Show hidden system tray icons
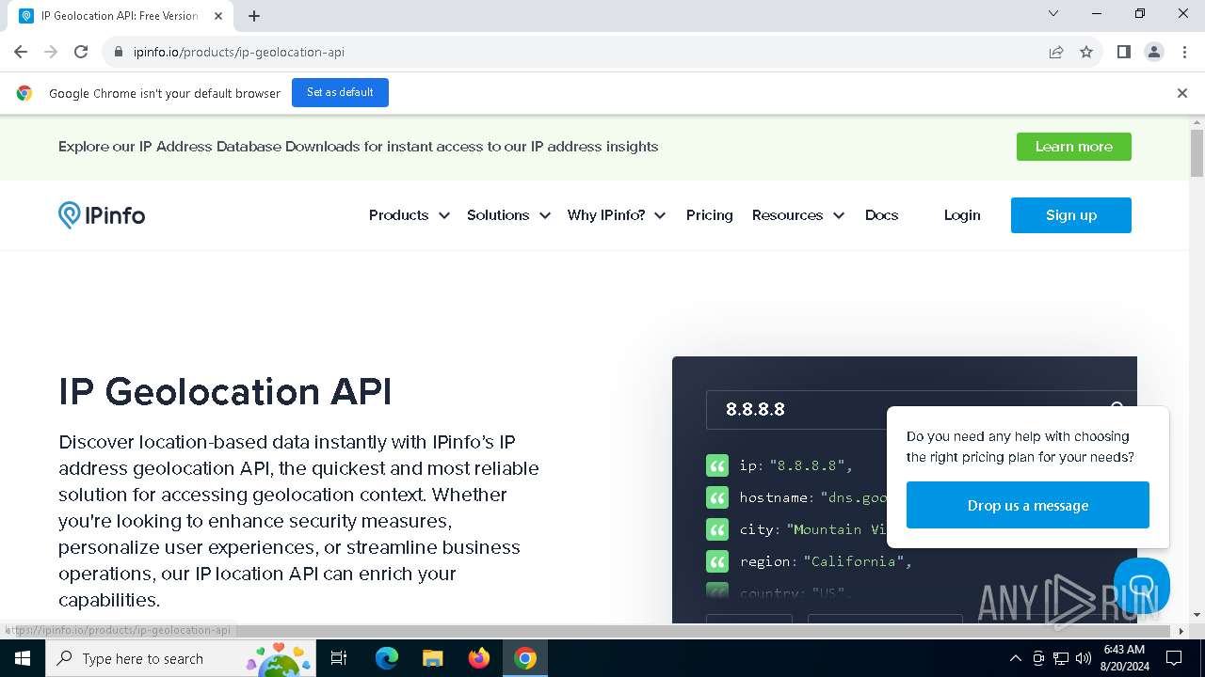This screenshot has width=1205, height=677. click(1015, 658)
